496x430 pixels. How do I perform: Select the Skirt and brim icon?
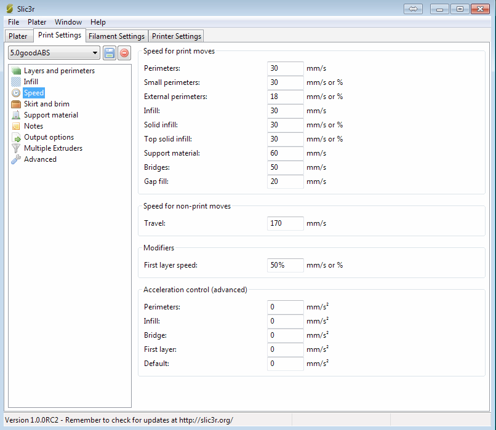click(16, 104)
